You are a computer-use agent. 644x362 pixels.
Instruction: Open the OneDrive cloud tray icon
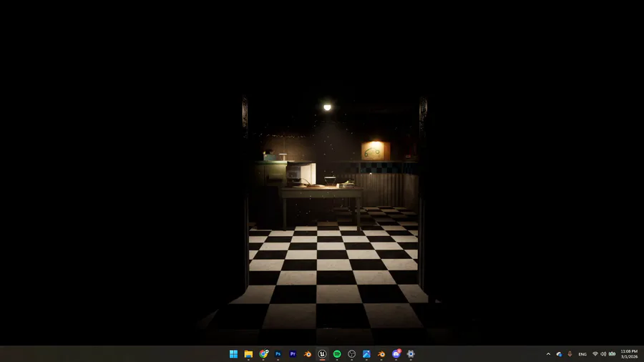(559, 354)
